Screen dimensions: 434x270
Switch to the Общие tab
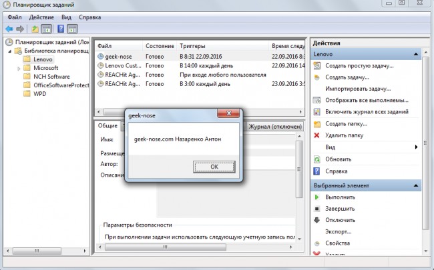107,125
